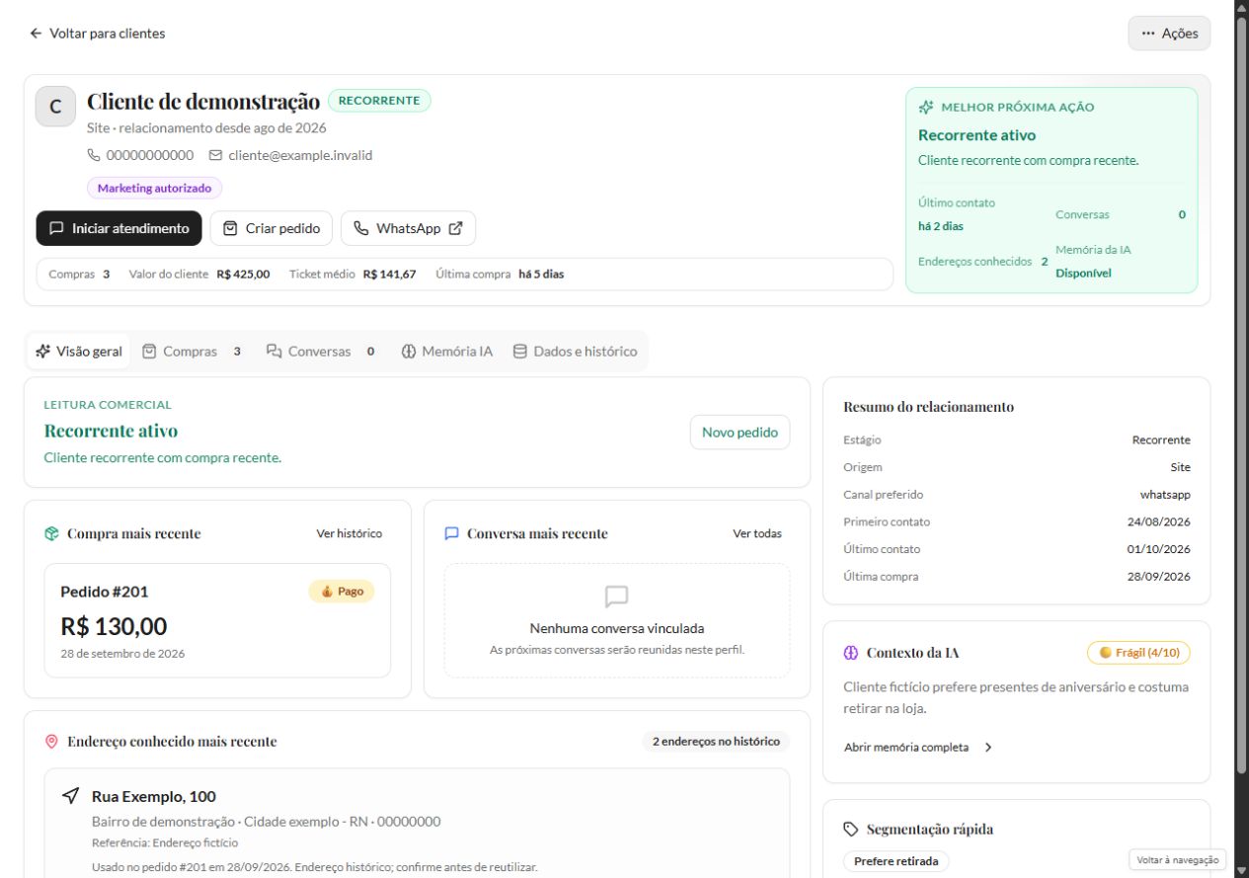This screenshot has height=878, width=1249.
Task: Click the Memória da IA Disponível status
Action: pos(1083,274)
